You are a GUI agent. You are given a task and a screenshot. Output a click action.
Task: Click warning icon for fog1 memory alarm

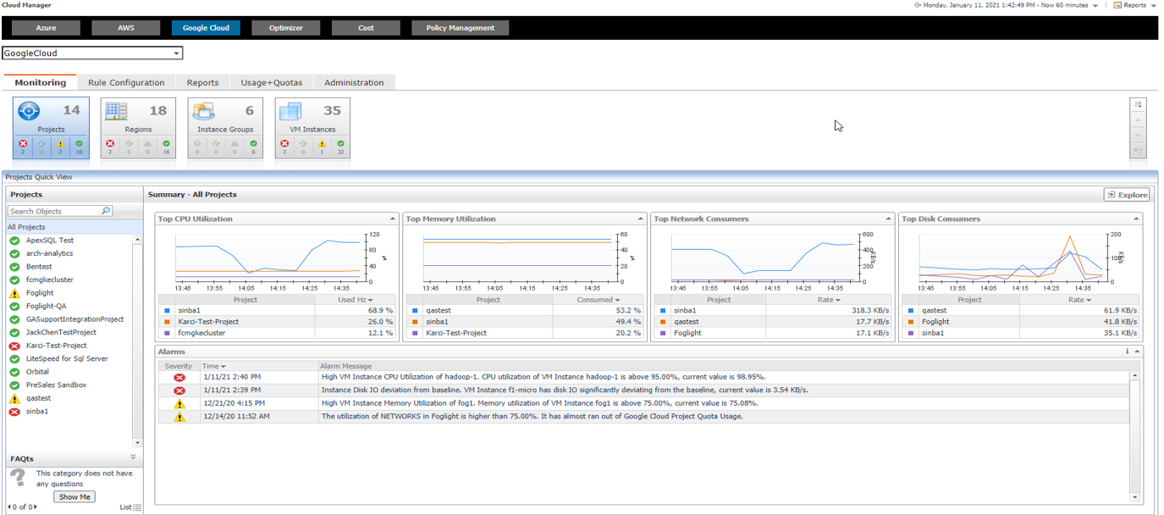(x=179, y=404)
